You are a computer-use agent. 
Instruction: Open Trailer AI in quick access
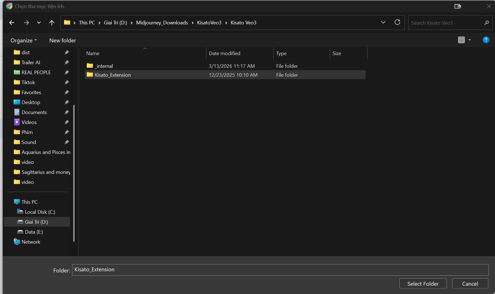click(31, 62)
